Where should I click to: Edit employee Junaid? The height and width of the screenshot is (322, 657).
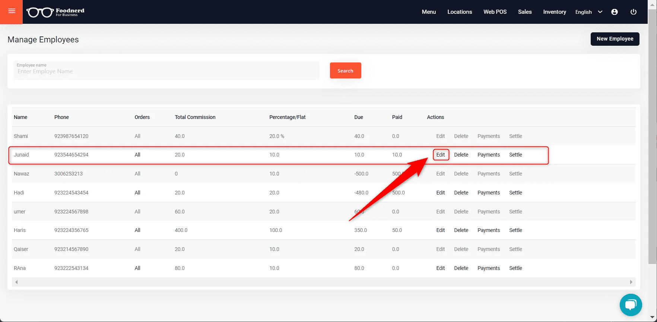[441, 155]
